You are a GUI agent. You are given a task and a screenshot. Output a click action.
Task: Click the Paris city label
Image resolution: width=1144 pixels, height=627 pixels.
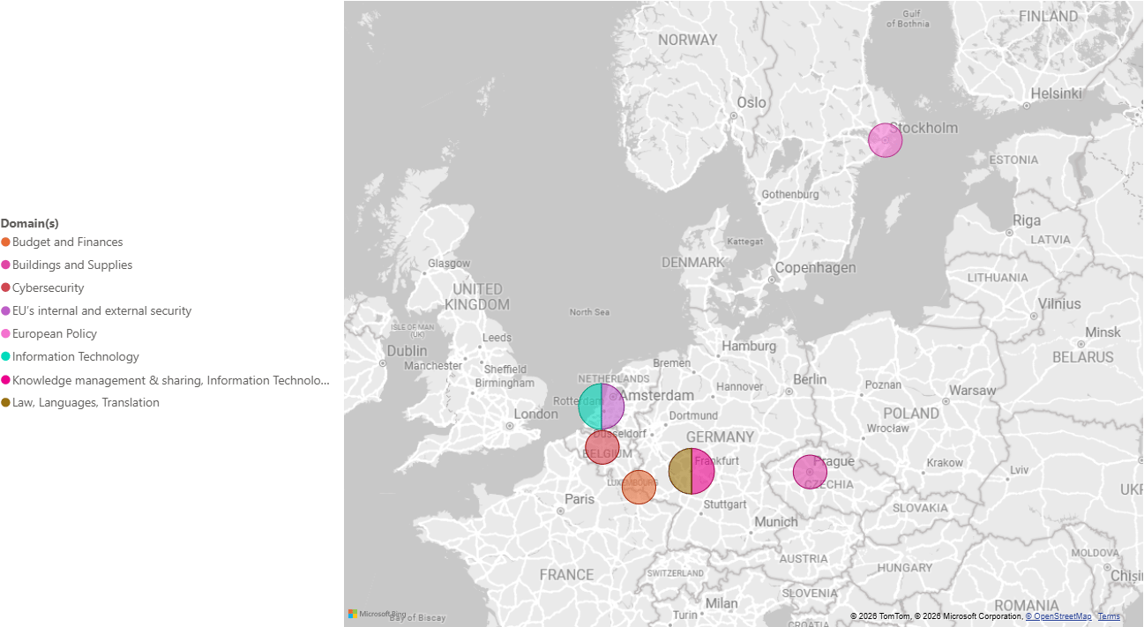579,499
